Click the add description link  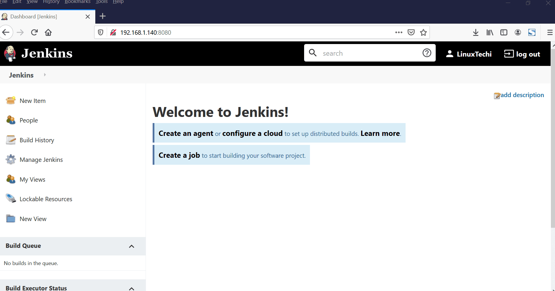(x=522, y=95)
